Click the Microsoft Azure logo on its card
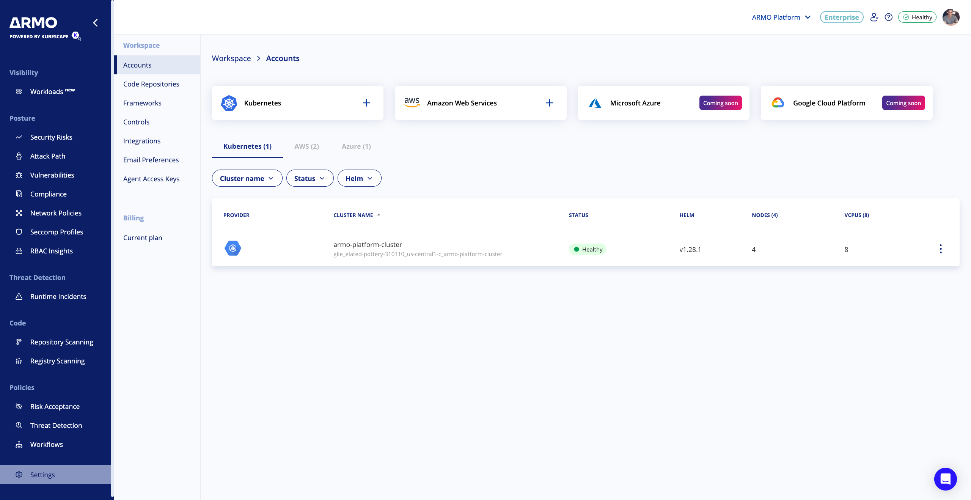Image resolution: width=971 pixels, height=500 pixels. pyautogui.click(x=595, y=103)
